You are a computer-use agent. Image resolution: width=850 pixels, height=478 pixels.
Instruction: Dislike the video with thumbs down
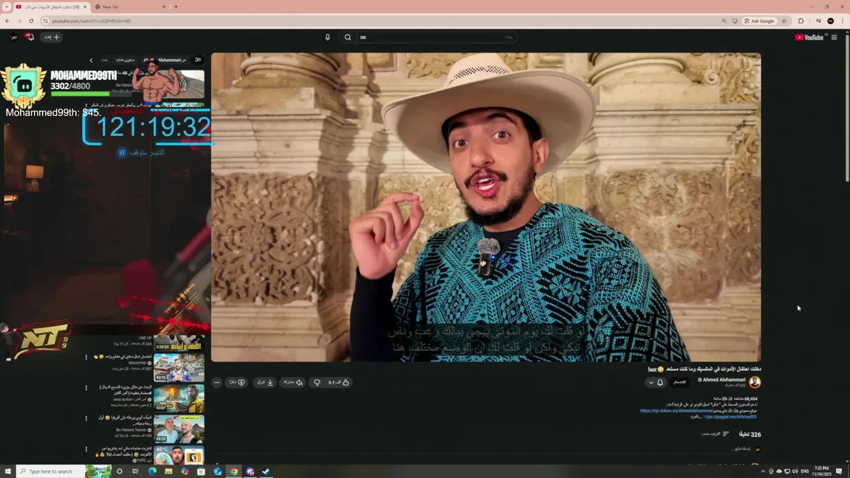pyautogui.click(x=317, y=382)
